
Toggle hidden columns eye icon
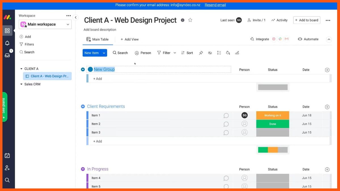pos(210,53)
